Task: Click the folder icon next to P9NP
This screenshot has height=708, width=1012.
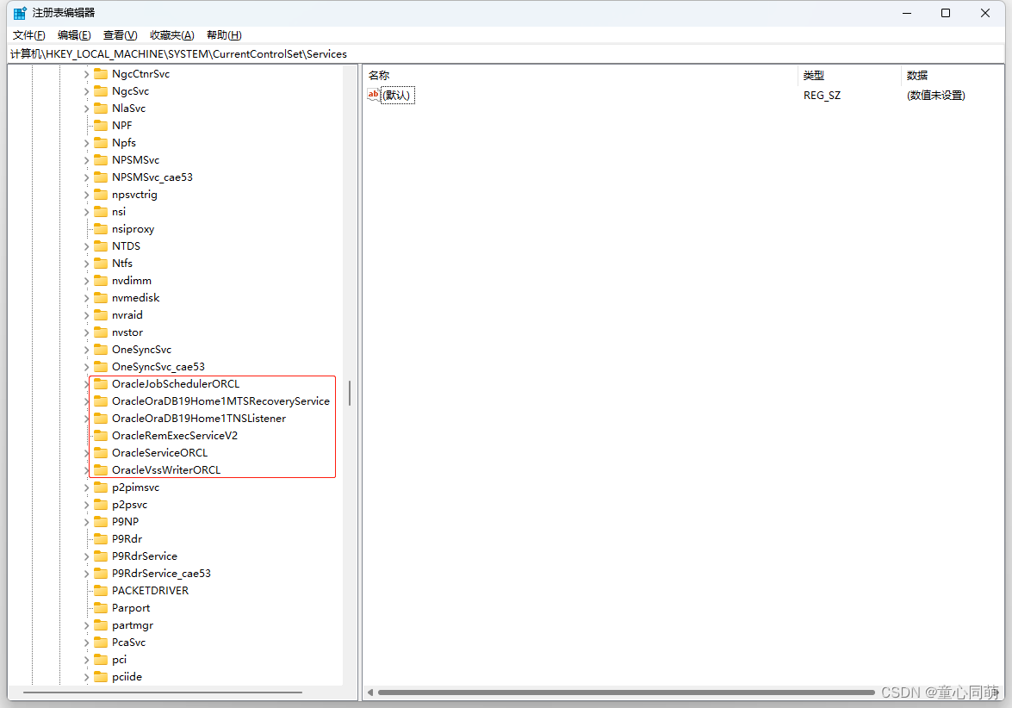Action: point(101,521)
